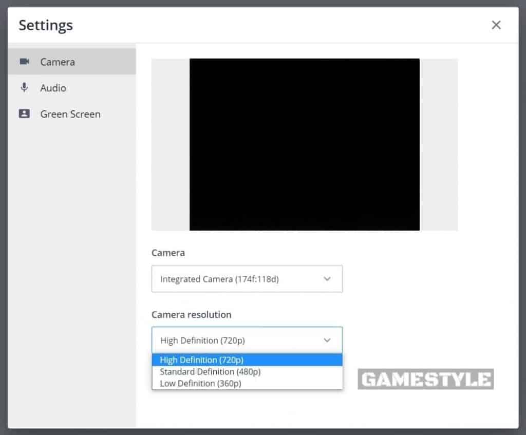Screen dimensions: 526x435
Task: Click the highlighted High Definition entry
Action: (x=200, y=360)
